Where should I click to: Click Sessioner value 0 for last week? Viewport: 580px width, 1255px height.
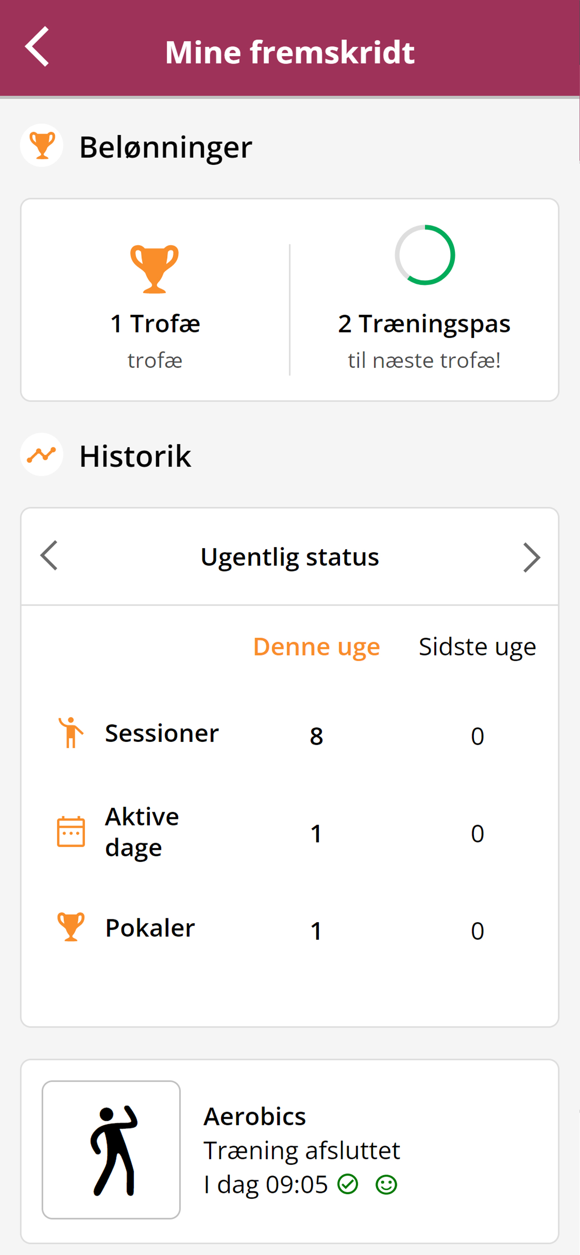477,736
